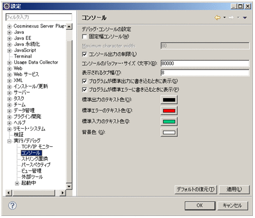Expand the Java tree node
Screen dimensions: 255x218
pyautogui.click(x=9, y=33)
